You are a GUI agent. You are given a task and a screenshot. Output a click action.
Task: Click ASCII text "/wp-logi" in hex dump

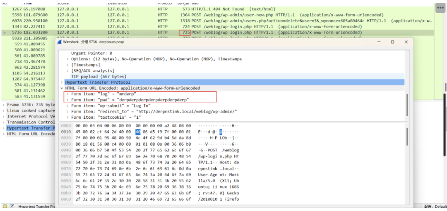208,156
